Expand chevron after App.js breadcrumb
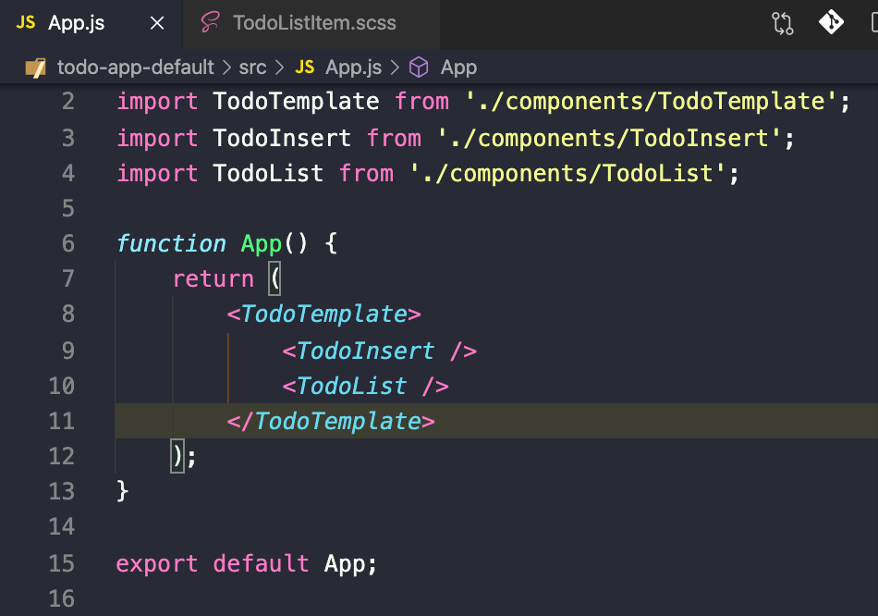Screen dimensions: 878x616 [x=395, y=68]
